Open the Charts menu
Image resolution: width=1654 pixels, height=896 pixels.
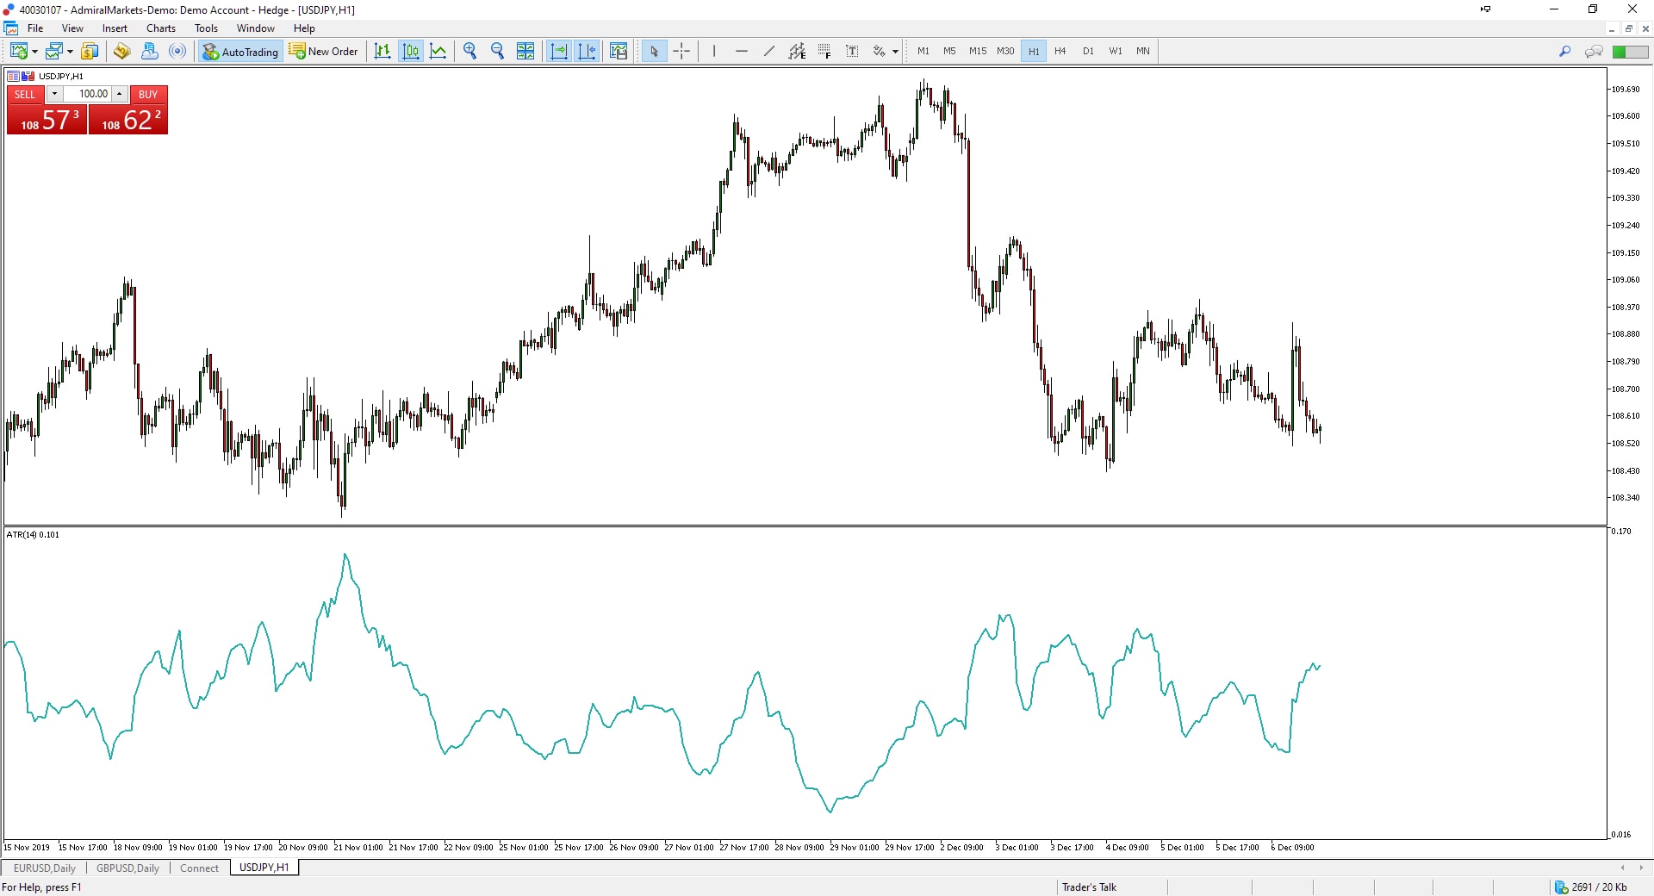pos(161,28)
